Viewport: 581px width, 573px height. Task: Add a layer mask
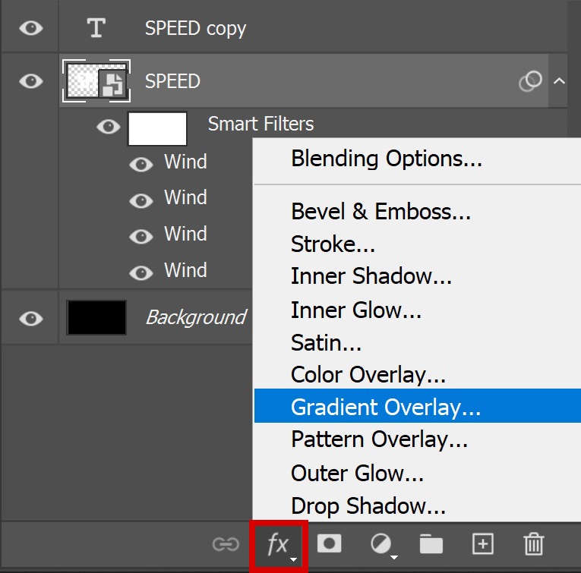329,543
